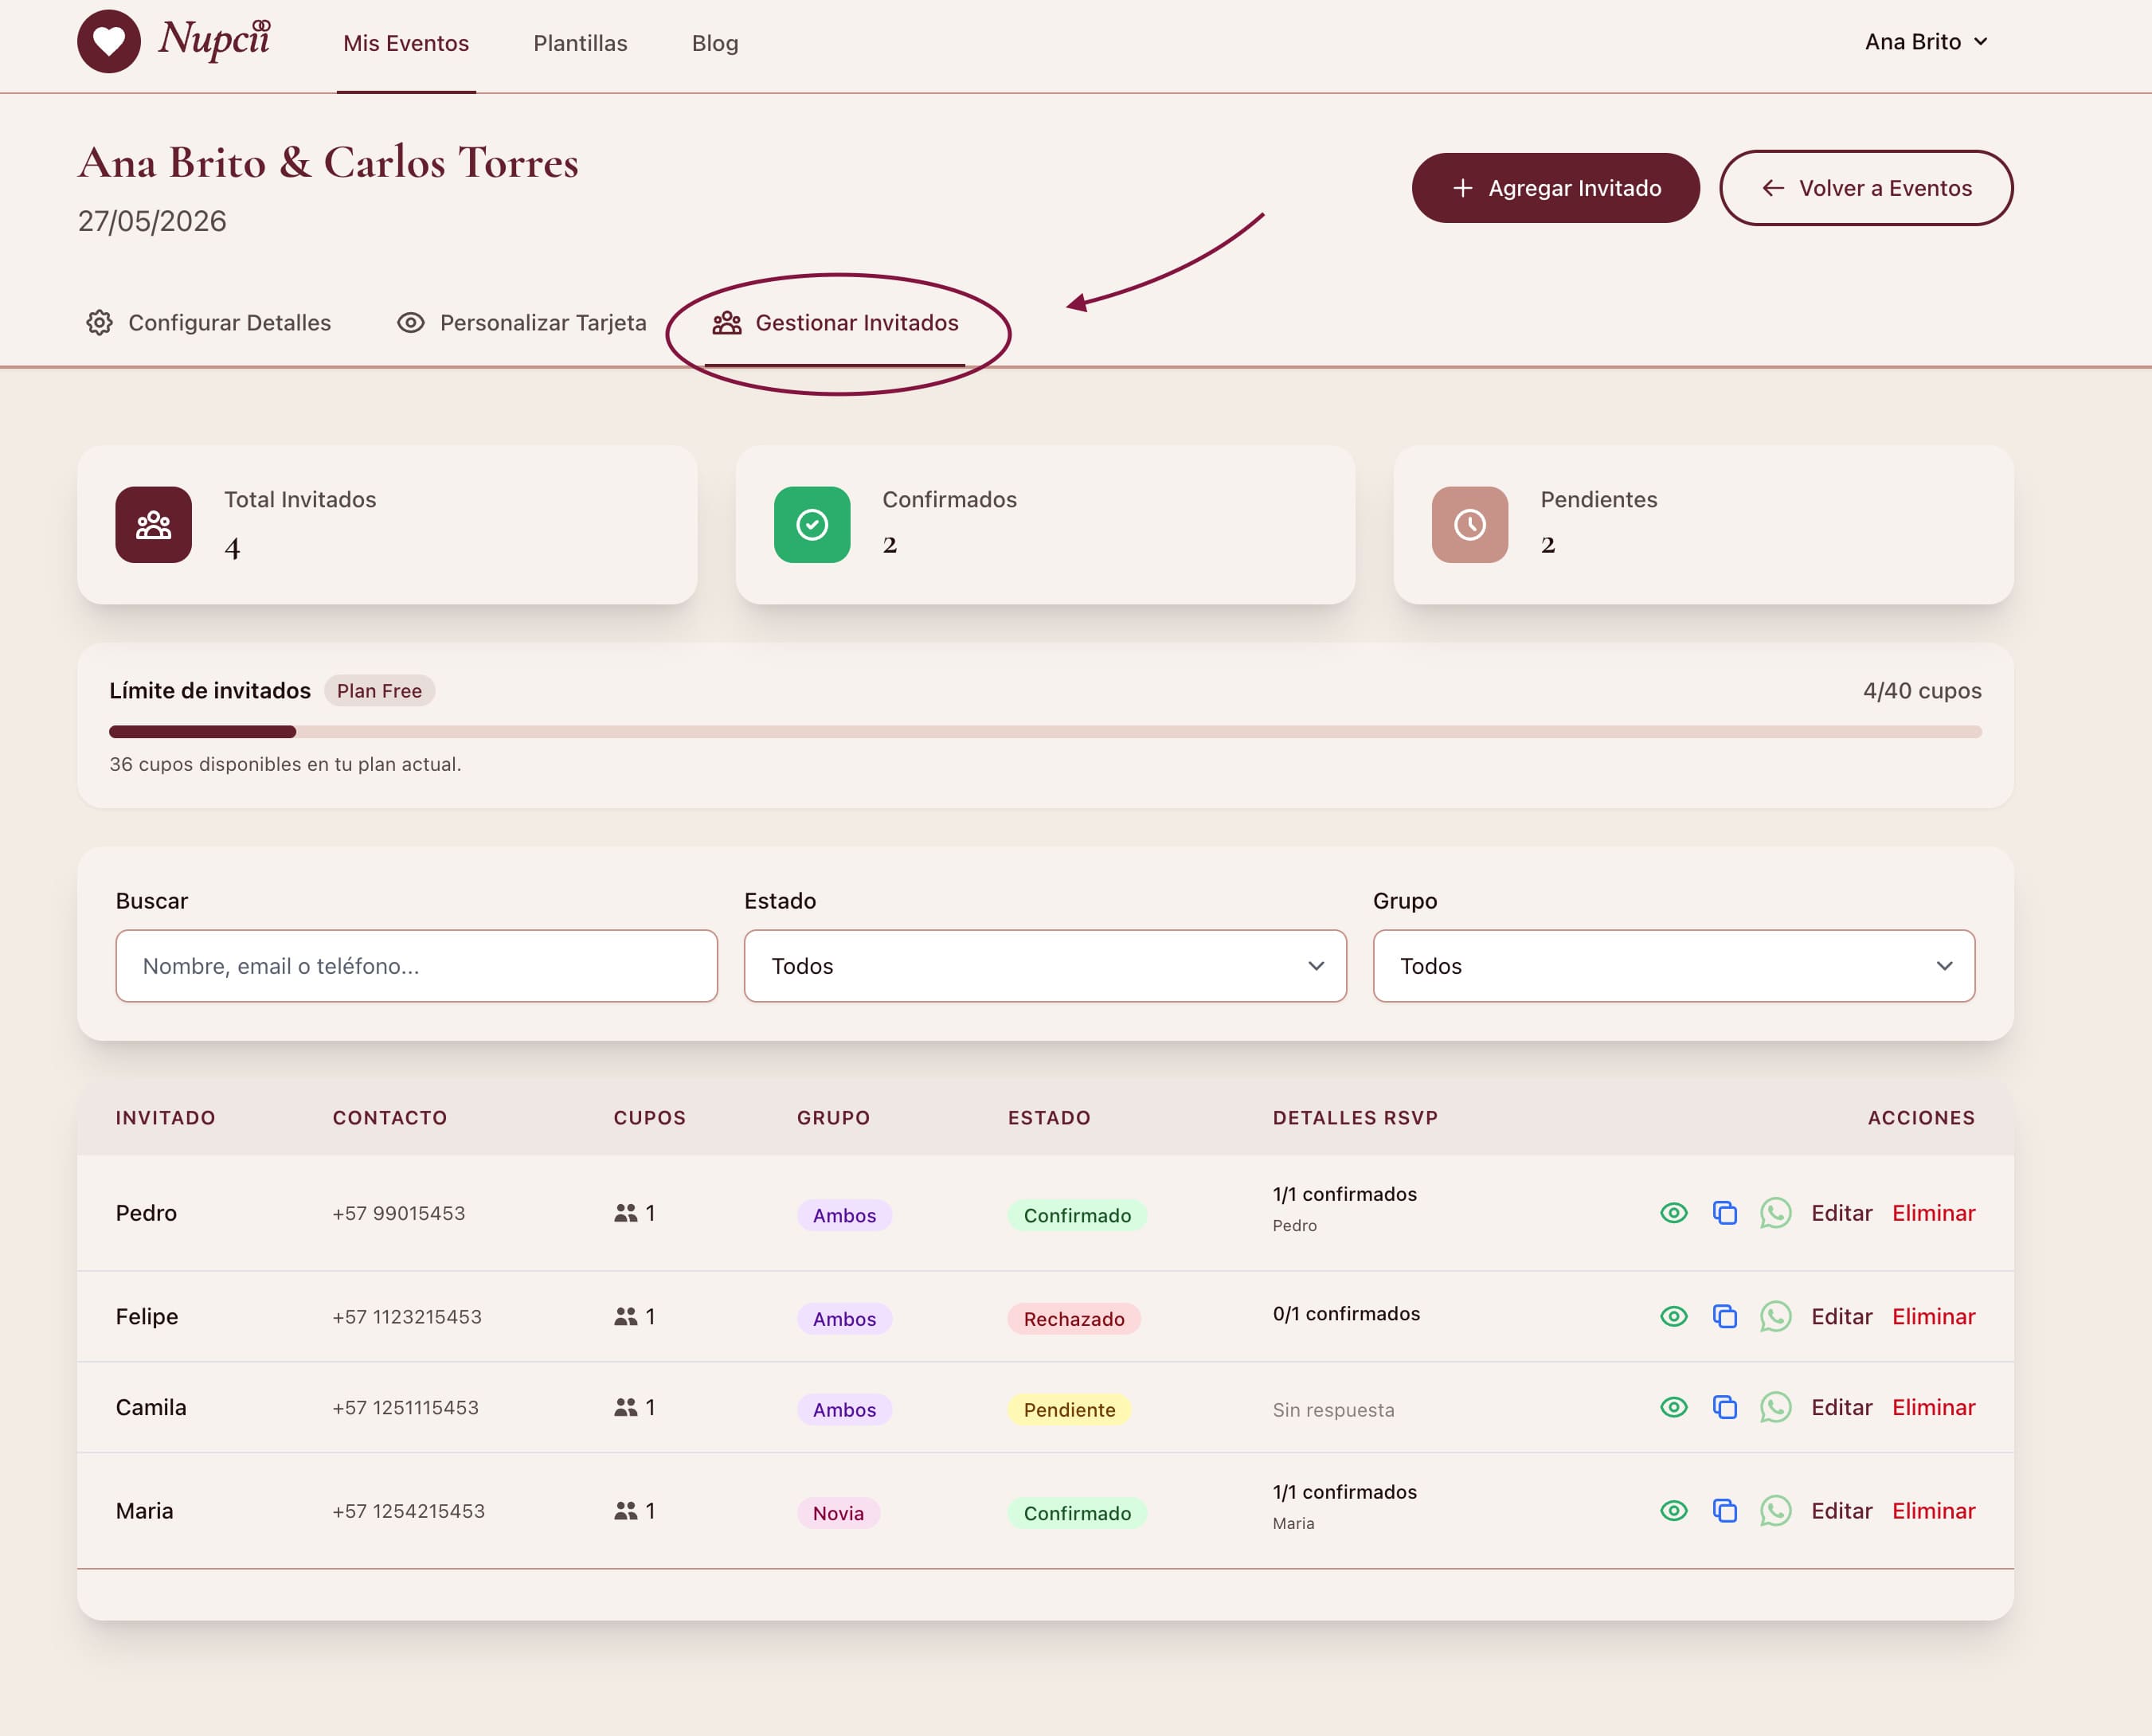The image size is (2152, 1736).
Task: Click the Total Invitados group icon
Action: [x=153, y=525]
